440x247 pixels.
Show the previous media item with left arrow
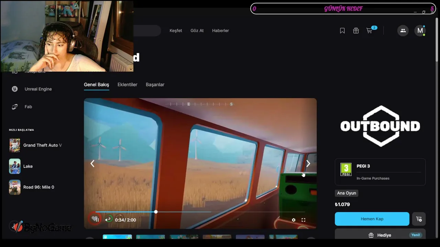pos(92,164)
